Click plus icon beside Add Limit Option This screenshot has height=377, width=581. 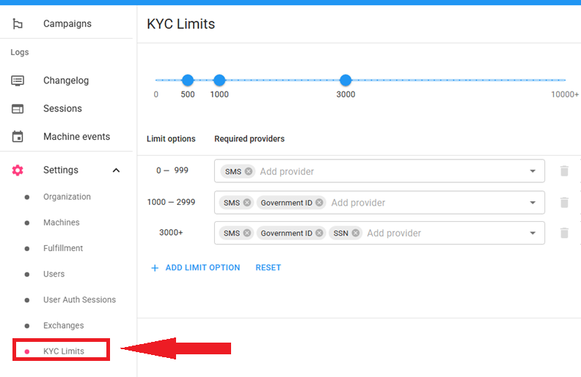point(155,268)
